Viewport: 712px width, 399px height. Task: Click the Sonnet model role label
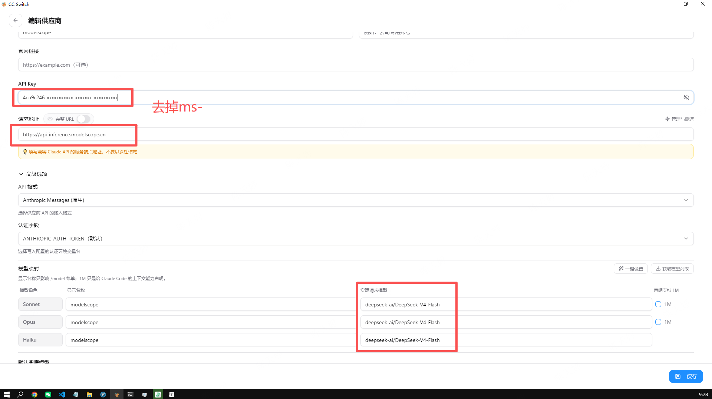click(40, 304)
